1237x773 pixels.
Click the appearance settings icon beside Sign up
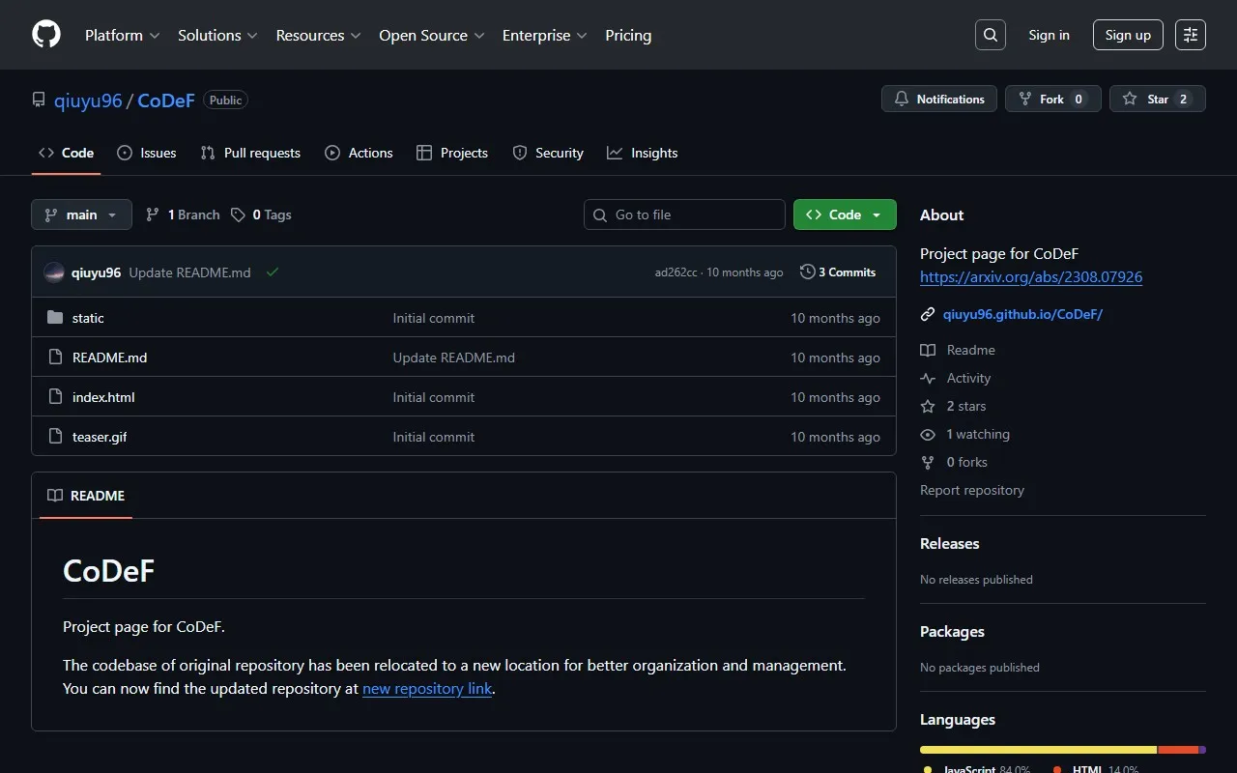(x=1190, y=35)
